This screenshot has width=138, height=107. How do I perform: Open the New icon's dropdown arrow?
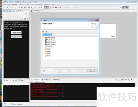[7, 7]
